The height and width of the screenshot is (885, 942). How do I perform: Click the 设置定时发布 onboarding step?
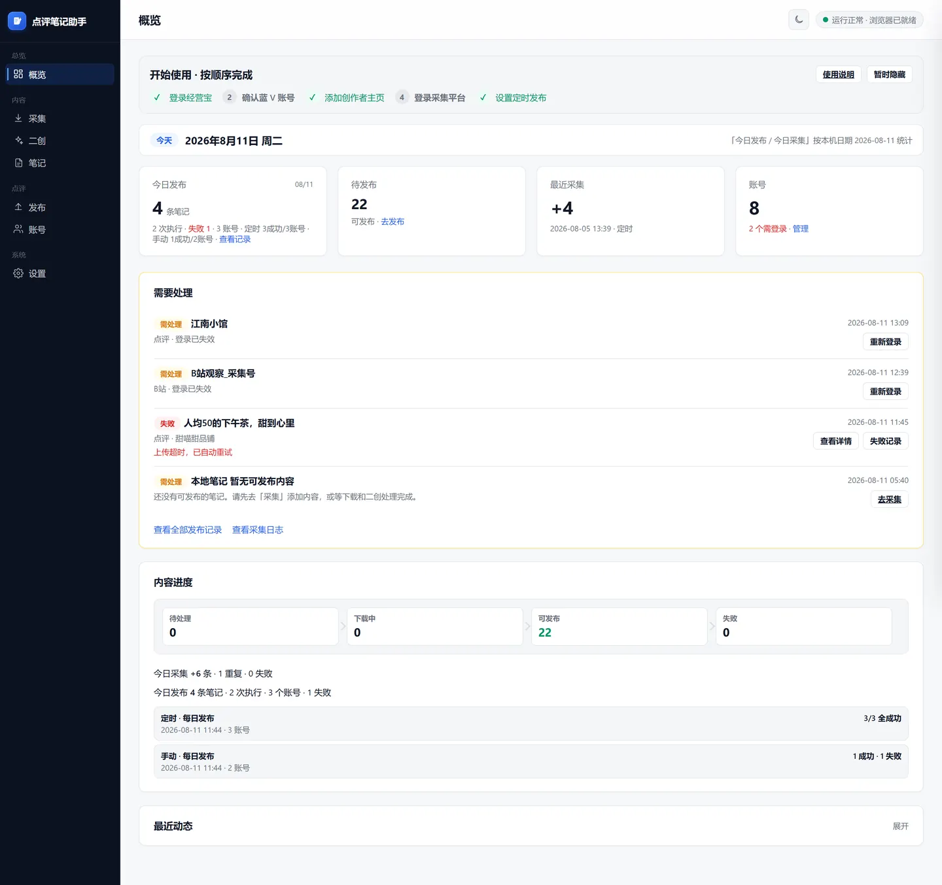click(512, 97)
